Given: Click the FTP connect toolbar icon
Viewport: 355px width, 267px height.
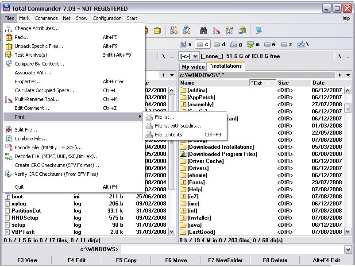Looking at the screenshot, I should (x=174, y=30).
